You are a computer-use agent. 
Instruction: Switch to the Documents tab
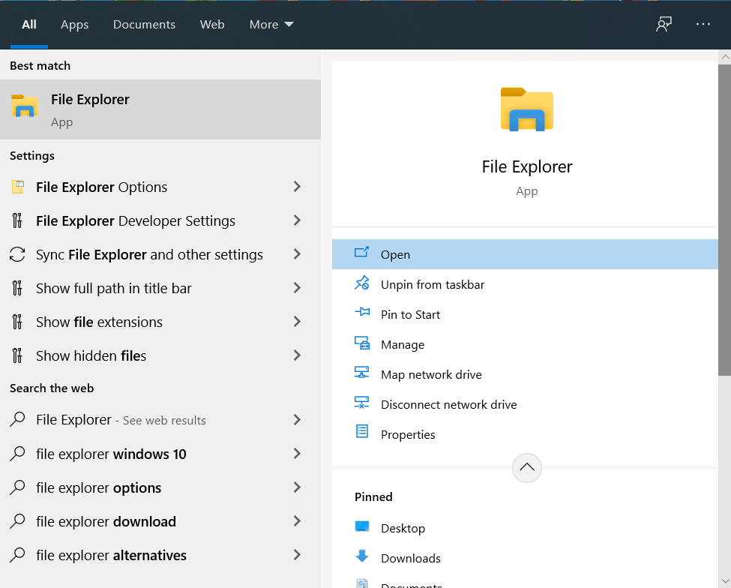tap(144, 25)
